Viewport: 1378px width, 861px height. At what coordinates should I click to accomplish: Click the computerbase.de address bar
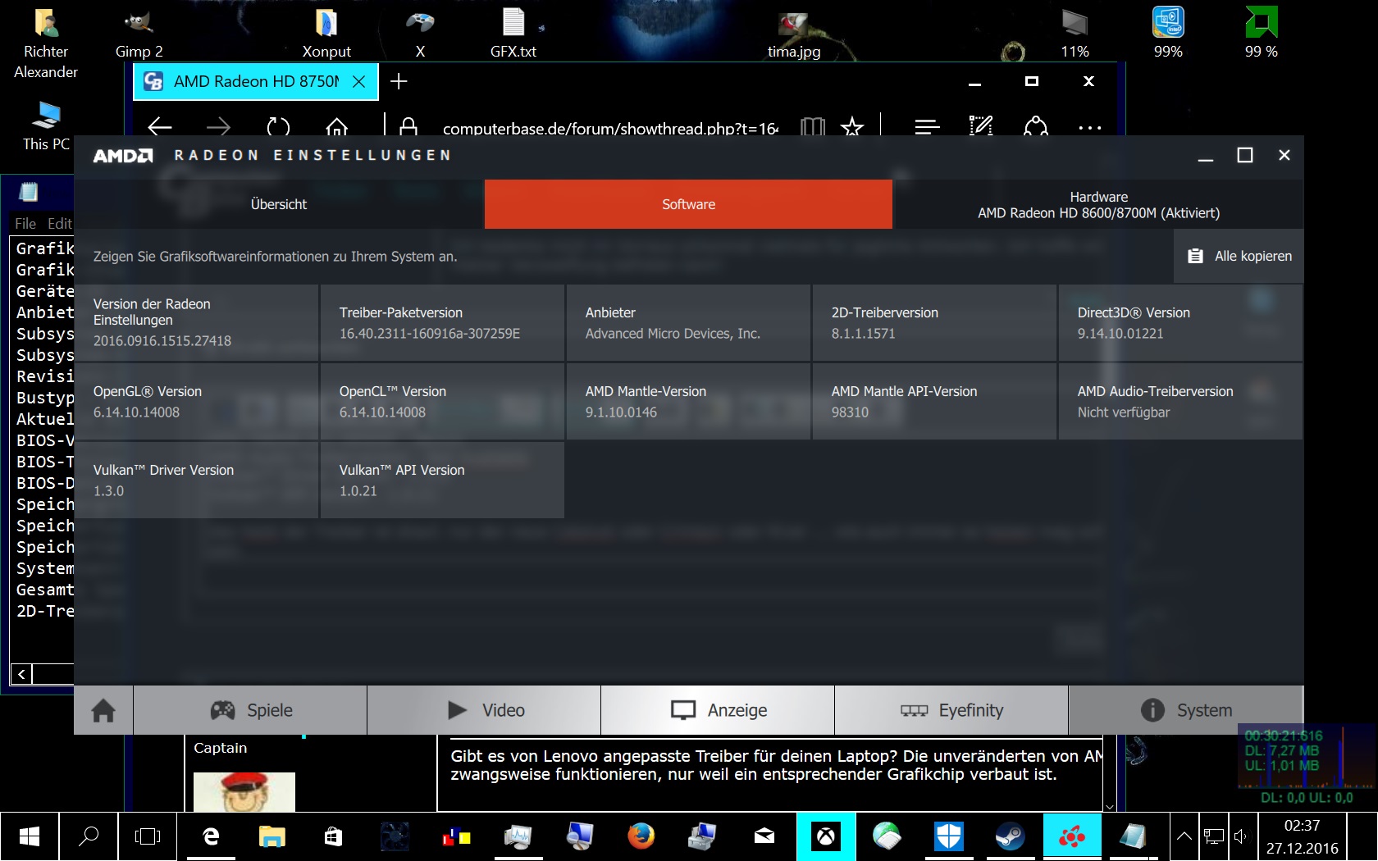(x=610, y=128)
